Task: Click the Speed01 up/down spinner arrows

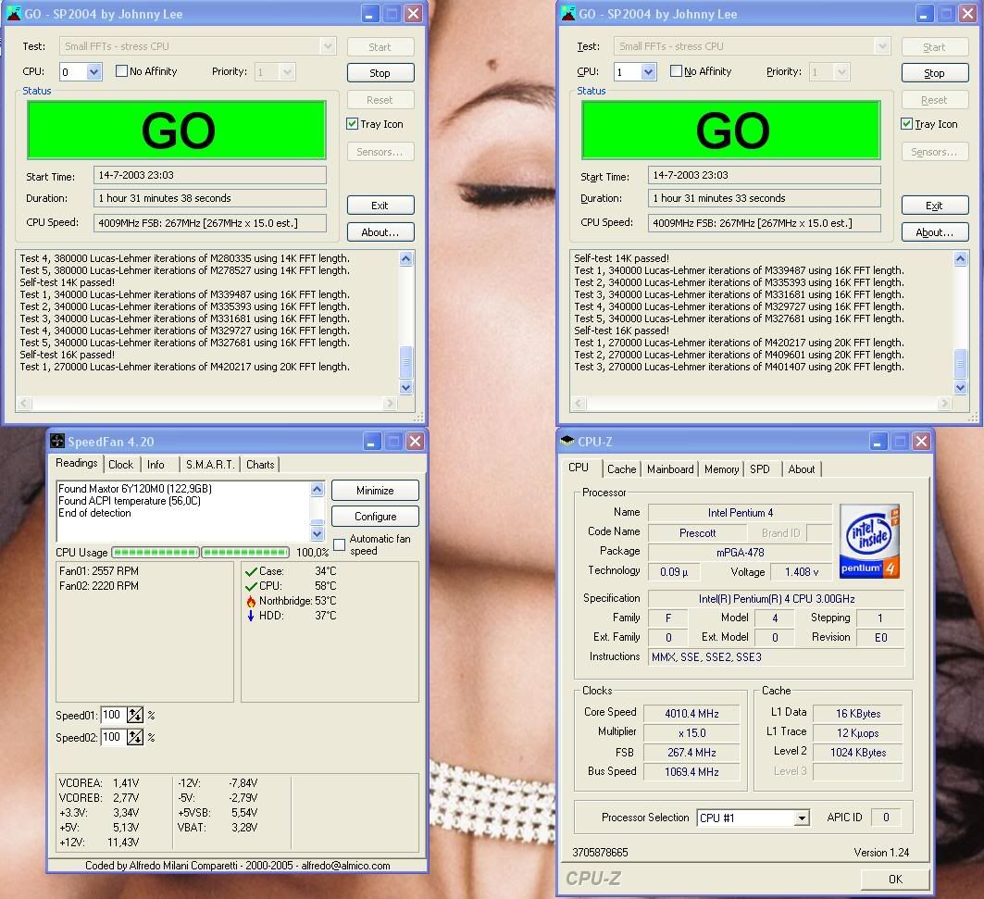Action: 135,715
